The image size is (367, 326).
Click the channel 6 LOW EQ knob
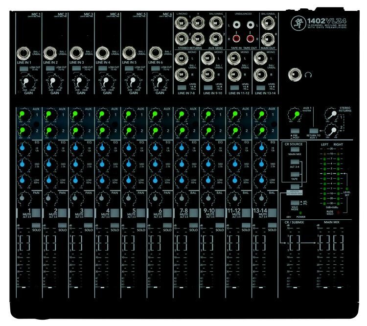pyautogui.click(x=155, y=180)
